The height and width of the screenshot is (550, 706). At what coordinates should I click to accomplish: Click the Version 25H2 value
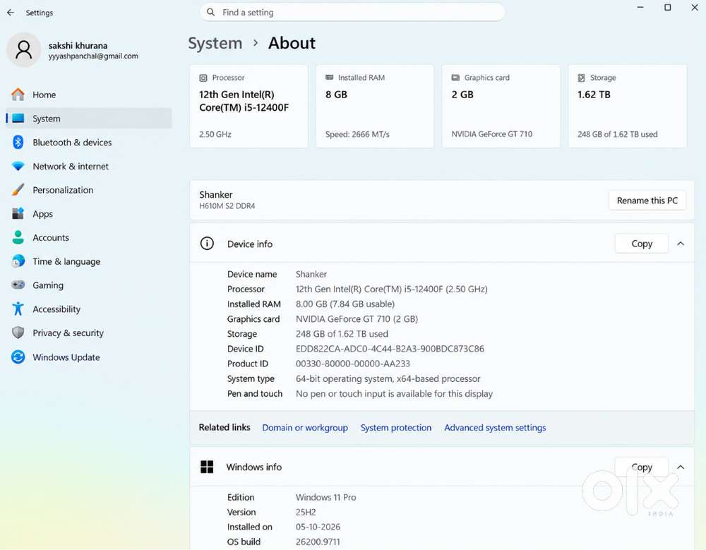tap(305, 512)
